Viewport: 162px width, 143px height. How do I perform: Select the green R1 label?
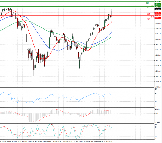click(148, 8)
